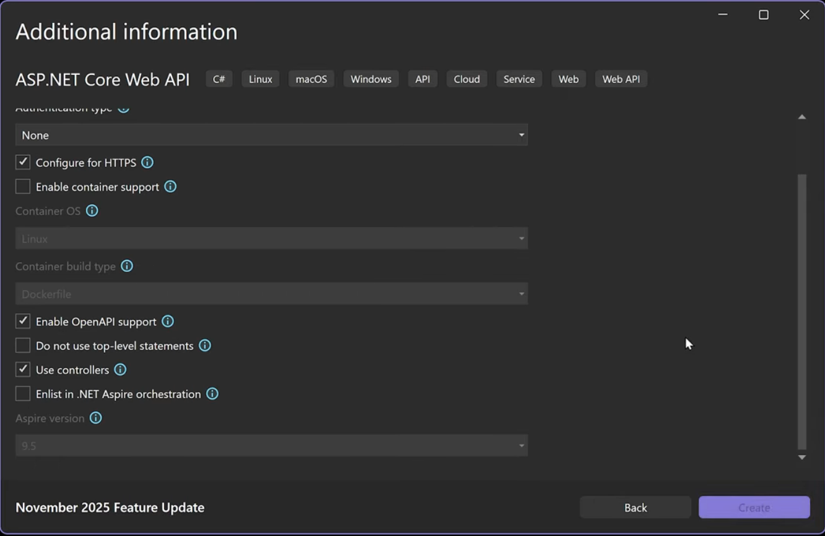The width and height of the screenshot is (825, 536).
Task: Select the Cloud tag
Action: [x=466, y=79]
